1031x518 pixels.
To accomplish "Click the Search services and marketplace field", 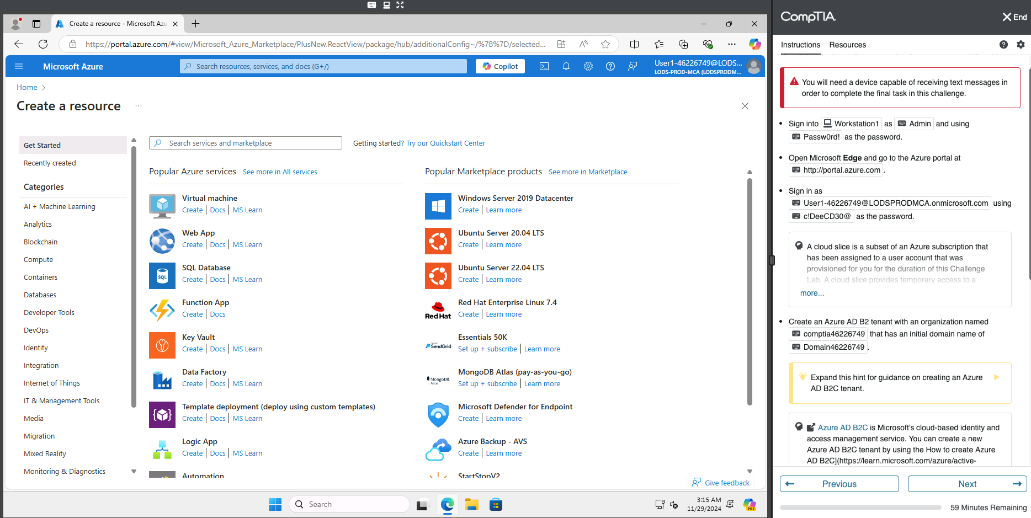I will tap(246, 143).
